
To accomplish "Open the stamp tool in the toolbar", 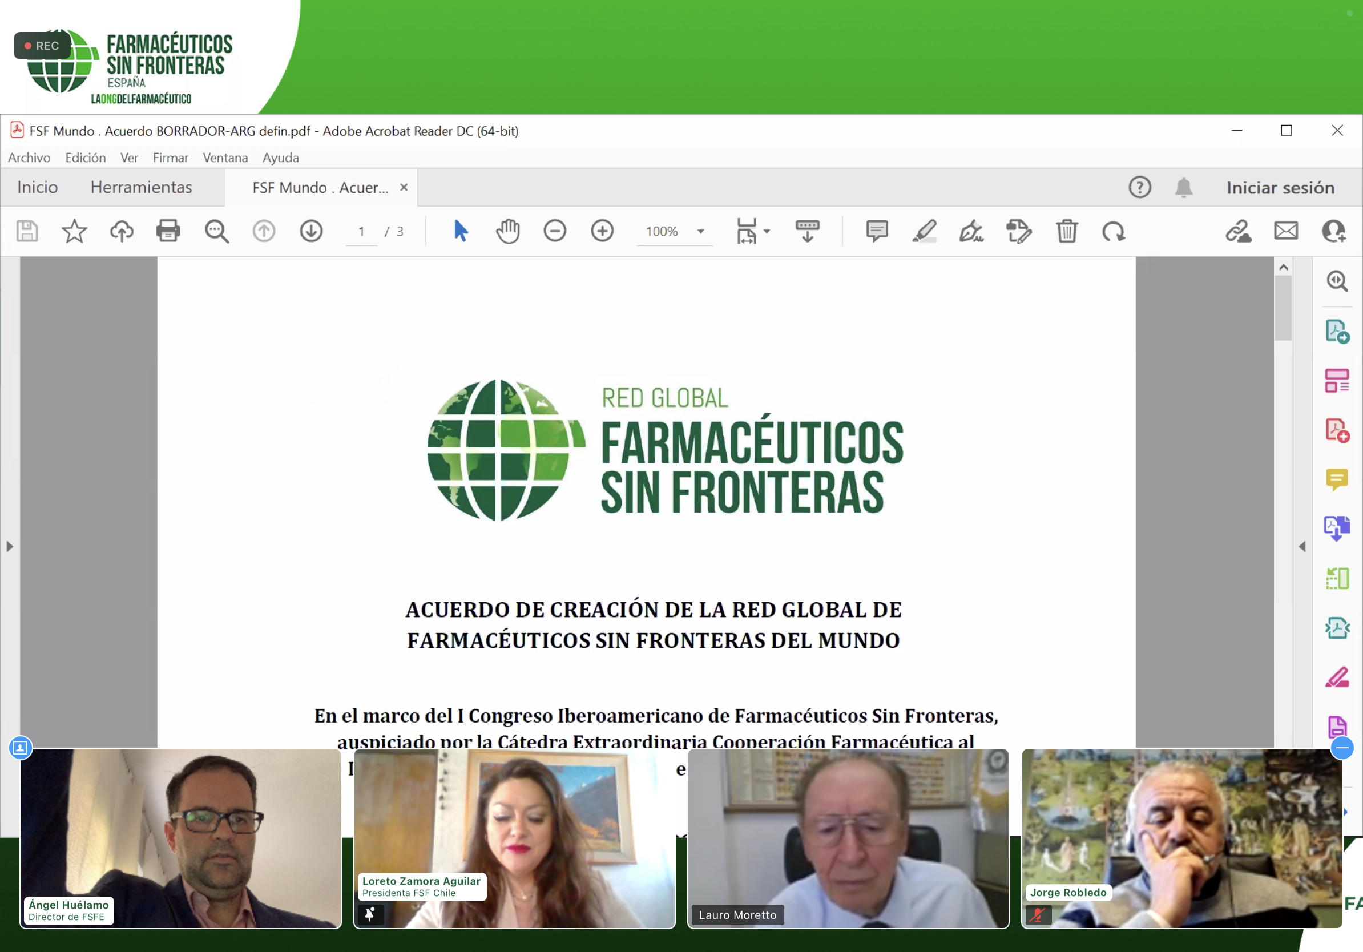I will pos(1019,231).
